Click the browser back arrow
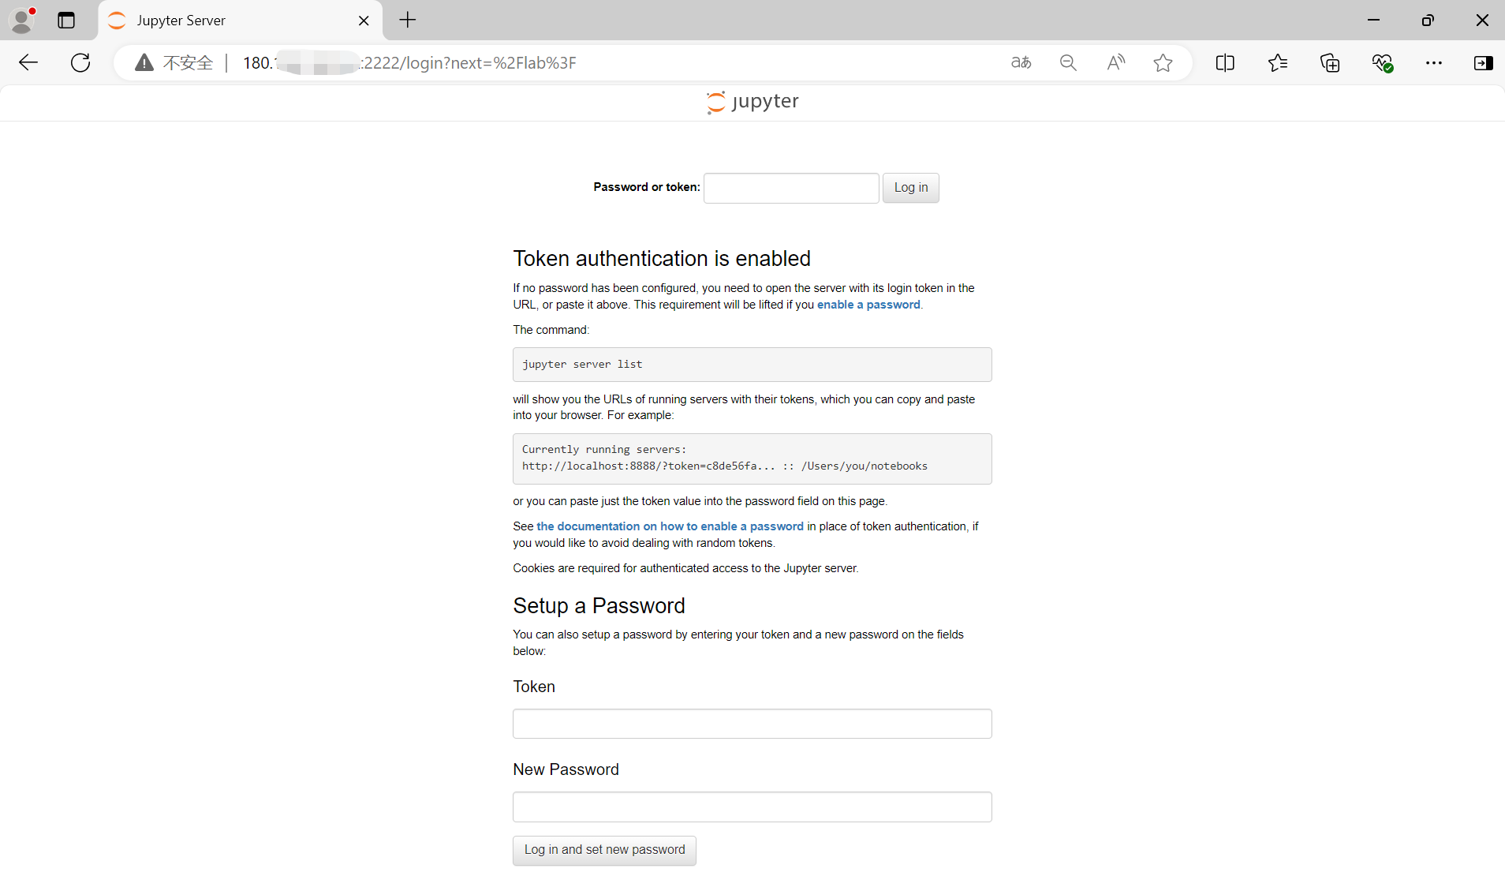This screenshot has width=1505, height=876. click(28, 63)
